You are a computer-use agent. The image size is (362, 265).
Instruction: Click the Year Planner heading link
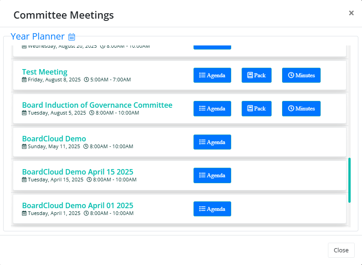pos(38,36)
